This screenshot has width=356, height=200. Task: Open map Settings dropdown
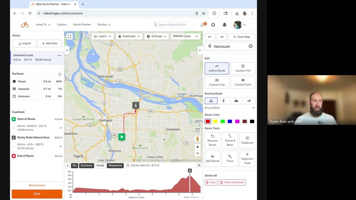tap(157, 36)
